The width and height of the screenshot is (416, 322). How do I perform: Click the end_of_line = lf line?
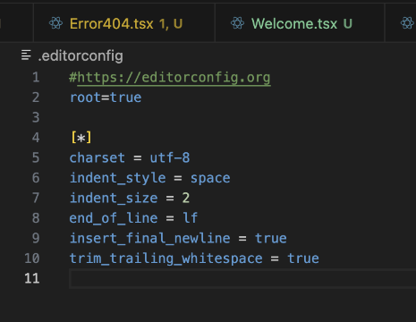coord(133,218)
